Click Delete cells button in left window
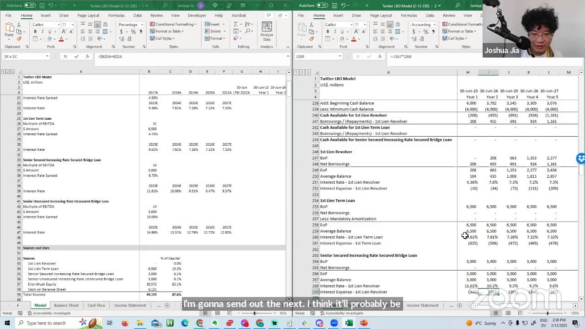The height and width of the screenshot is (329, 585). coord(215,32)
